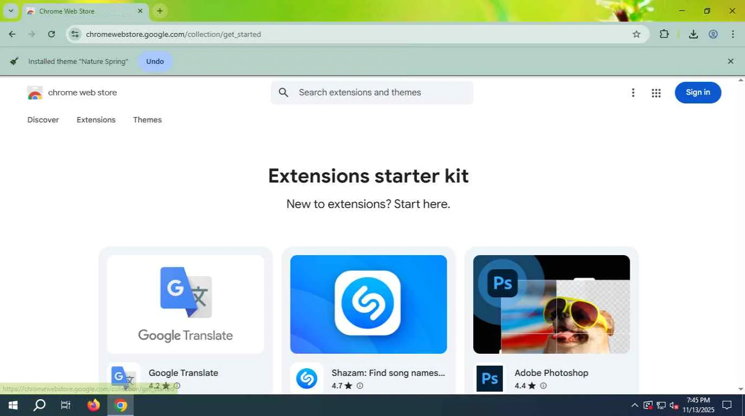Screen dimensions: 745x416
Task: Open the taskbar clock showing 7:45 PM
Action: (698, 405)
